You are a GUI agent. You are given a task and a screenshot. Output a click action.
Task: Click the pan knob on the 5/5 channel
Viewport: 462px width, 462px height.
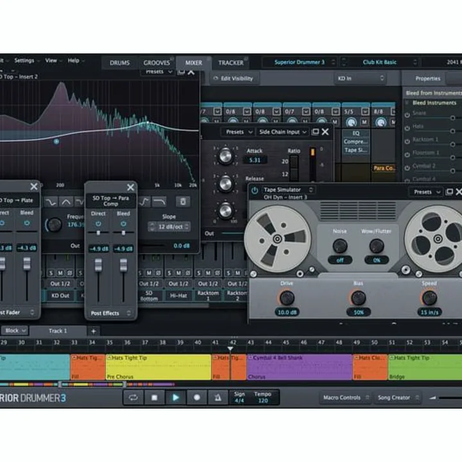click(351, 123)
